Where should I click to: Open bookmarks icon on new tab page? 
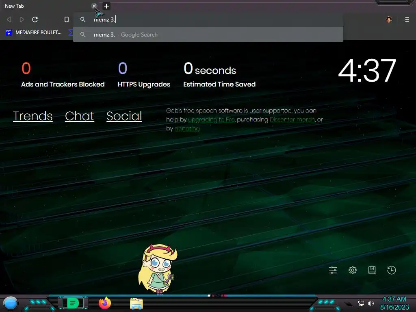click(x=372, y=270)
